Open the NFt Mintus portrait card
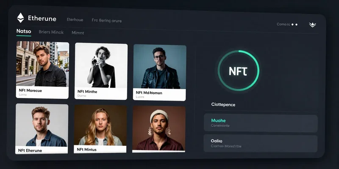 pos(100,129)
